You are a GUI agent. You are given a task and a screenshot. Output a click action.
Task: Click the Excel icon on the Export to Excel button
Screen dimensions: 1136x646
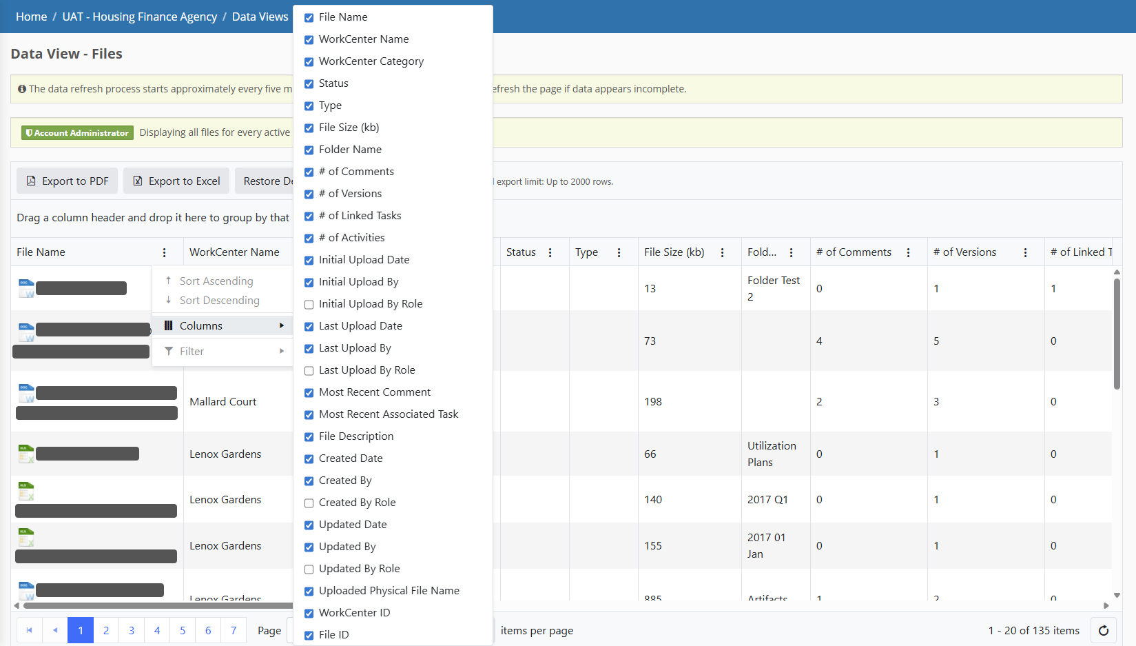[138, 181]
